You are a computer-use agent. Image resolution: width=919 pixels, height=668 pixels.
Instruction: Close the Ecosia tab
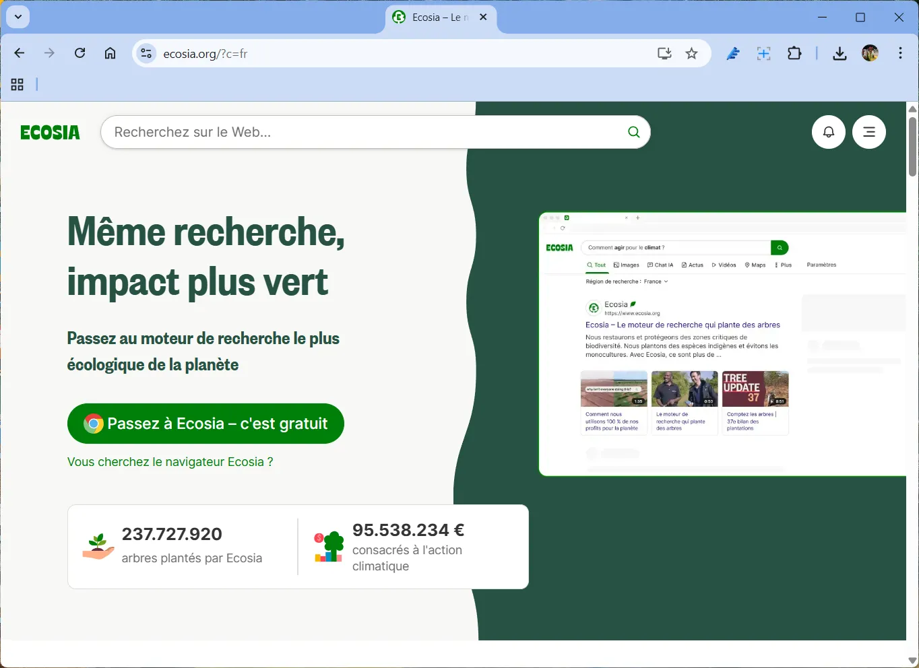(x=483, y=18)
